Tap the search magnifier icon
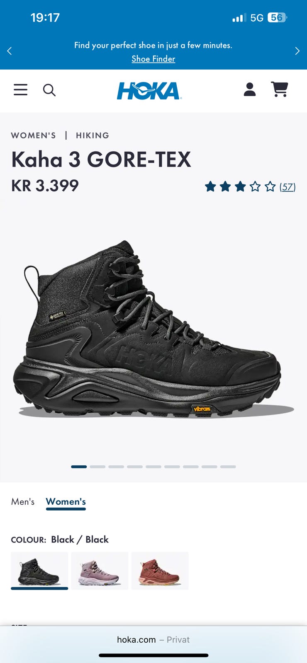Screen dimensions: 307x663 click(49, 90)
